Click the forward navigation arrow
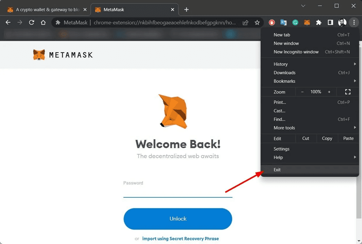Viewport: 362px width, 244px height. (x=20, y=23)
